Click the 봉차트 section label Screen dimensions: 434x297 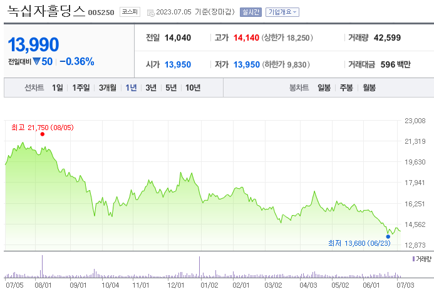299,88
